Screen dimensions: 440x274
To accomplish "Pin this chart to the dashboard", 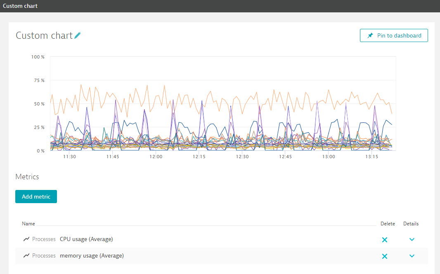I will tap(394, 35).
